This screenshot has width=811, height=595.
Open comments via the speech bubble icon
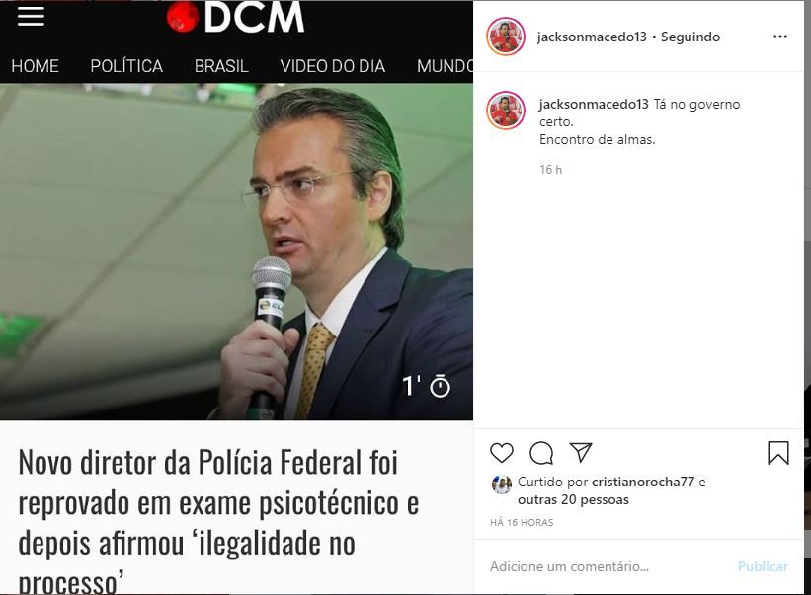pyautogui.click(x=541, y=453)
